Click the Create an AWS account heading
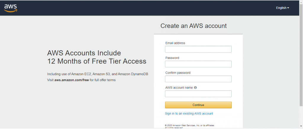This screenshot has width=303, height=129. point(194,26)
